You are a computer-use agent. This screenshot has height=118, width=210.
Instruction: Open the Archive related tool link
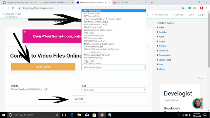(x=162, y=46)
